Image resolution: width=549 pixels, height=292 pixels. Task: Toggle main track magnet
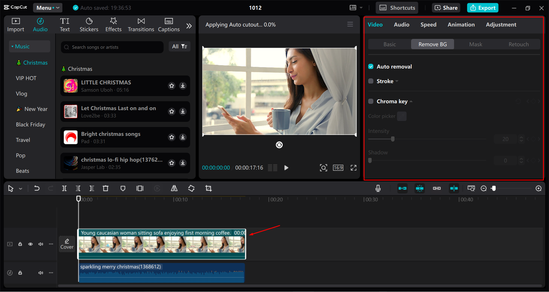(402, 188)
